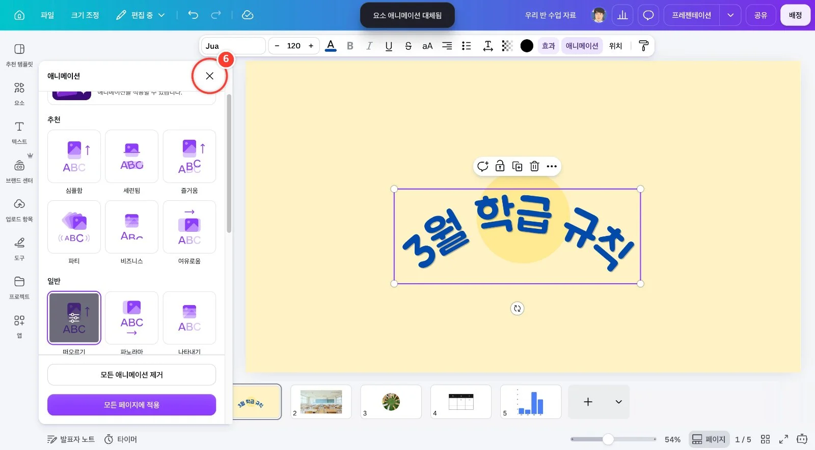Redo the last action

point(216,15)
